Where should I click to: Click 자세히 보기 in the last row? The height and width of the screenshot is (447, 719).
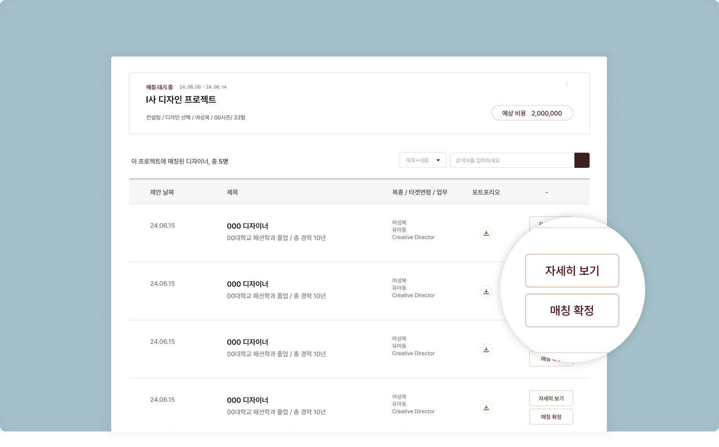point(551,398)
